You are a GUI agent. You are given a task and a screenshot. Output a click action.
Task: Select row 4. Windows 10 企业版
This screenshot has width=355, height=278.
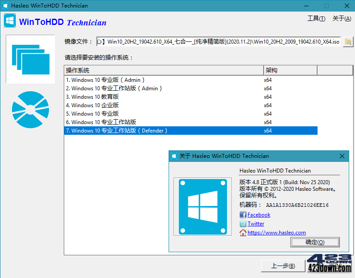coord(191,105)
